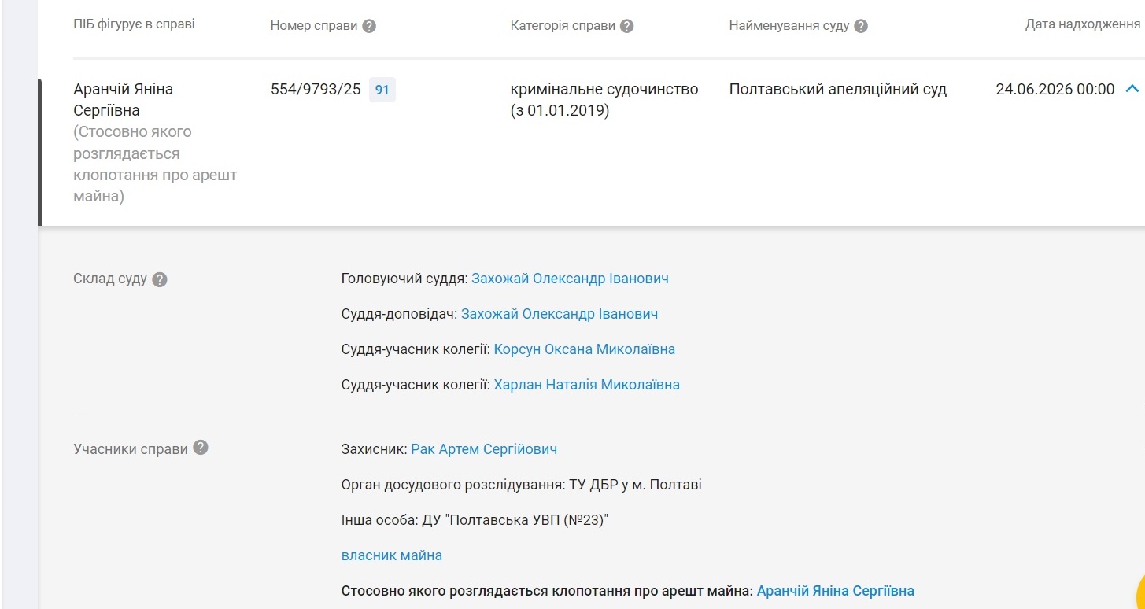Open presiding judge Захожай Олександр Іванович link
Screen dimensions: 1145x609
click(x=570, y=279)
